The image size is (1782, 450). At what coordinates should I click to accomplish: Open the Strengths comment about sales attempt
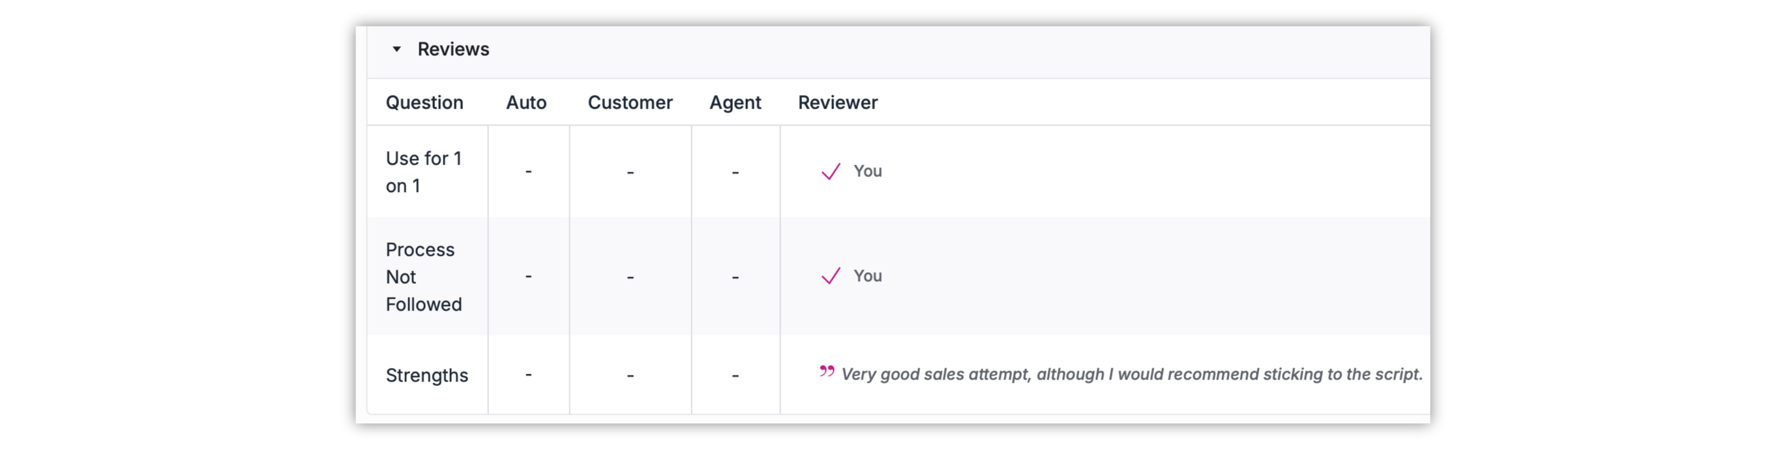pyautogui.click(x=1131, y=374)
